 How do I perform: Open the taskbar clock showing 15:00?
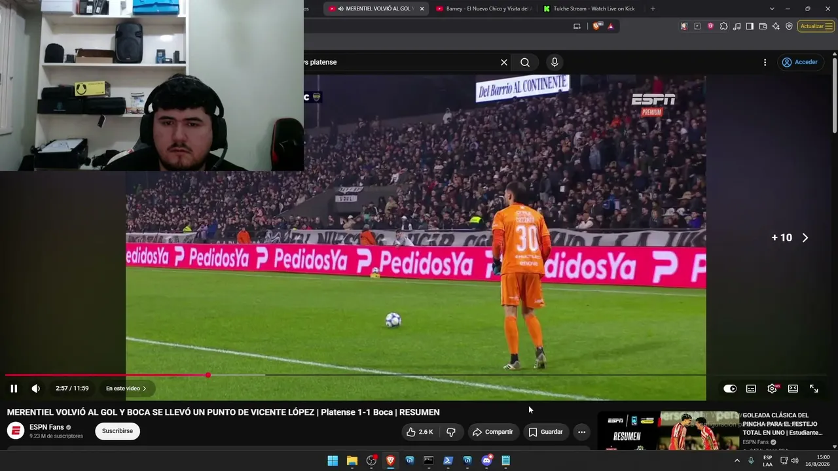tap(818, 461)
